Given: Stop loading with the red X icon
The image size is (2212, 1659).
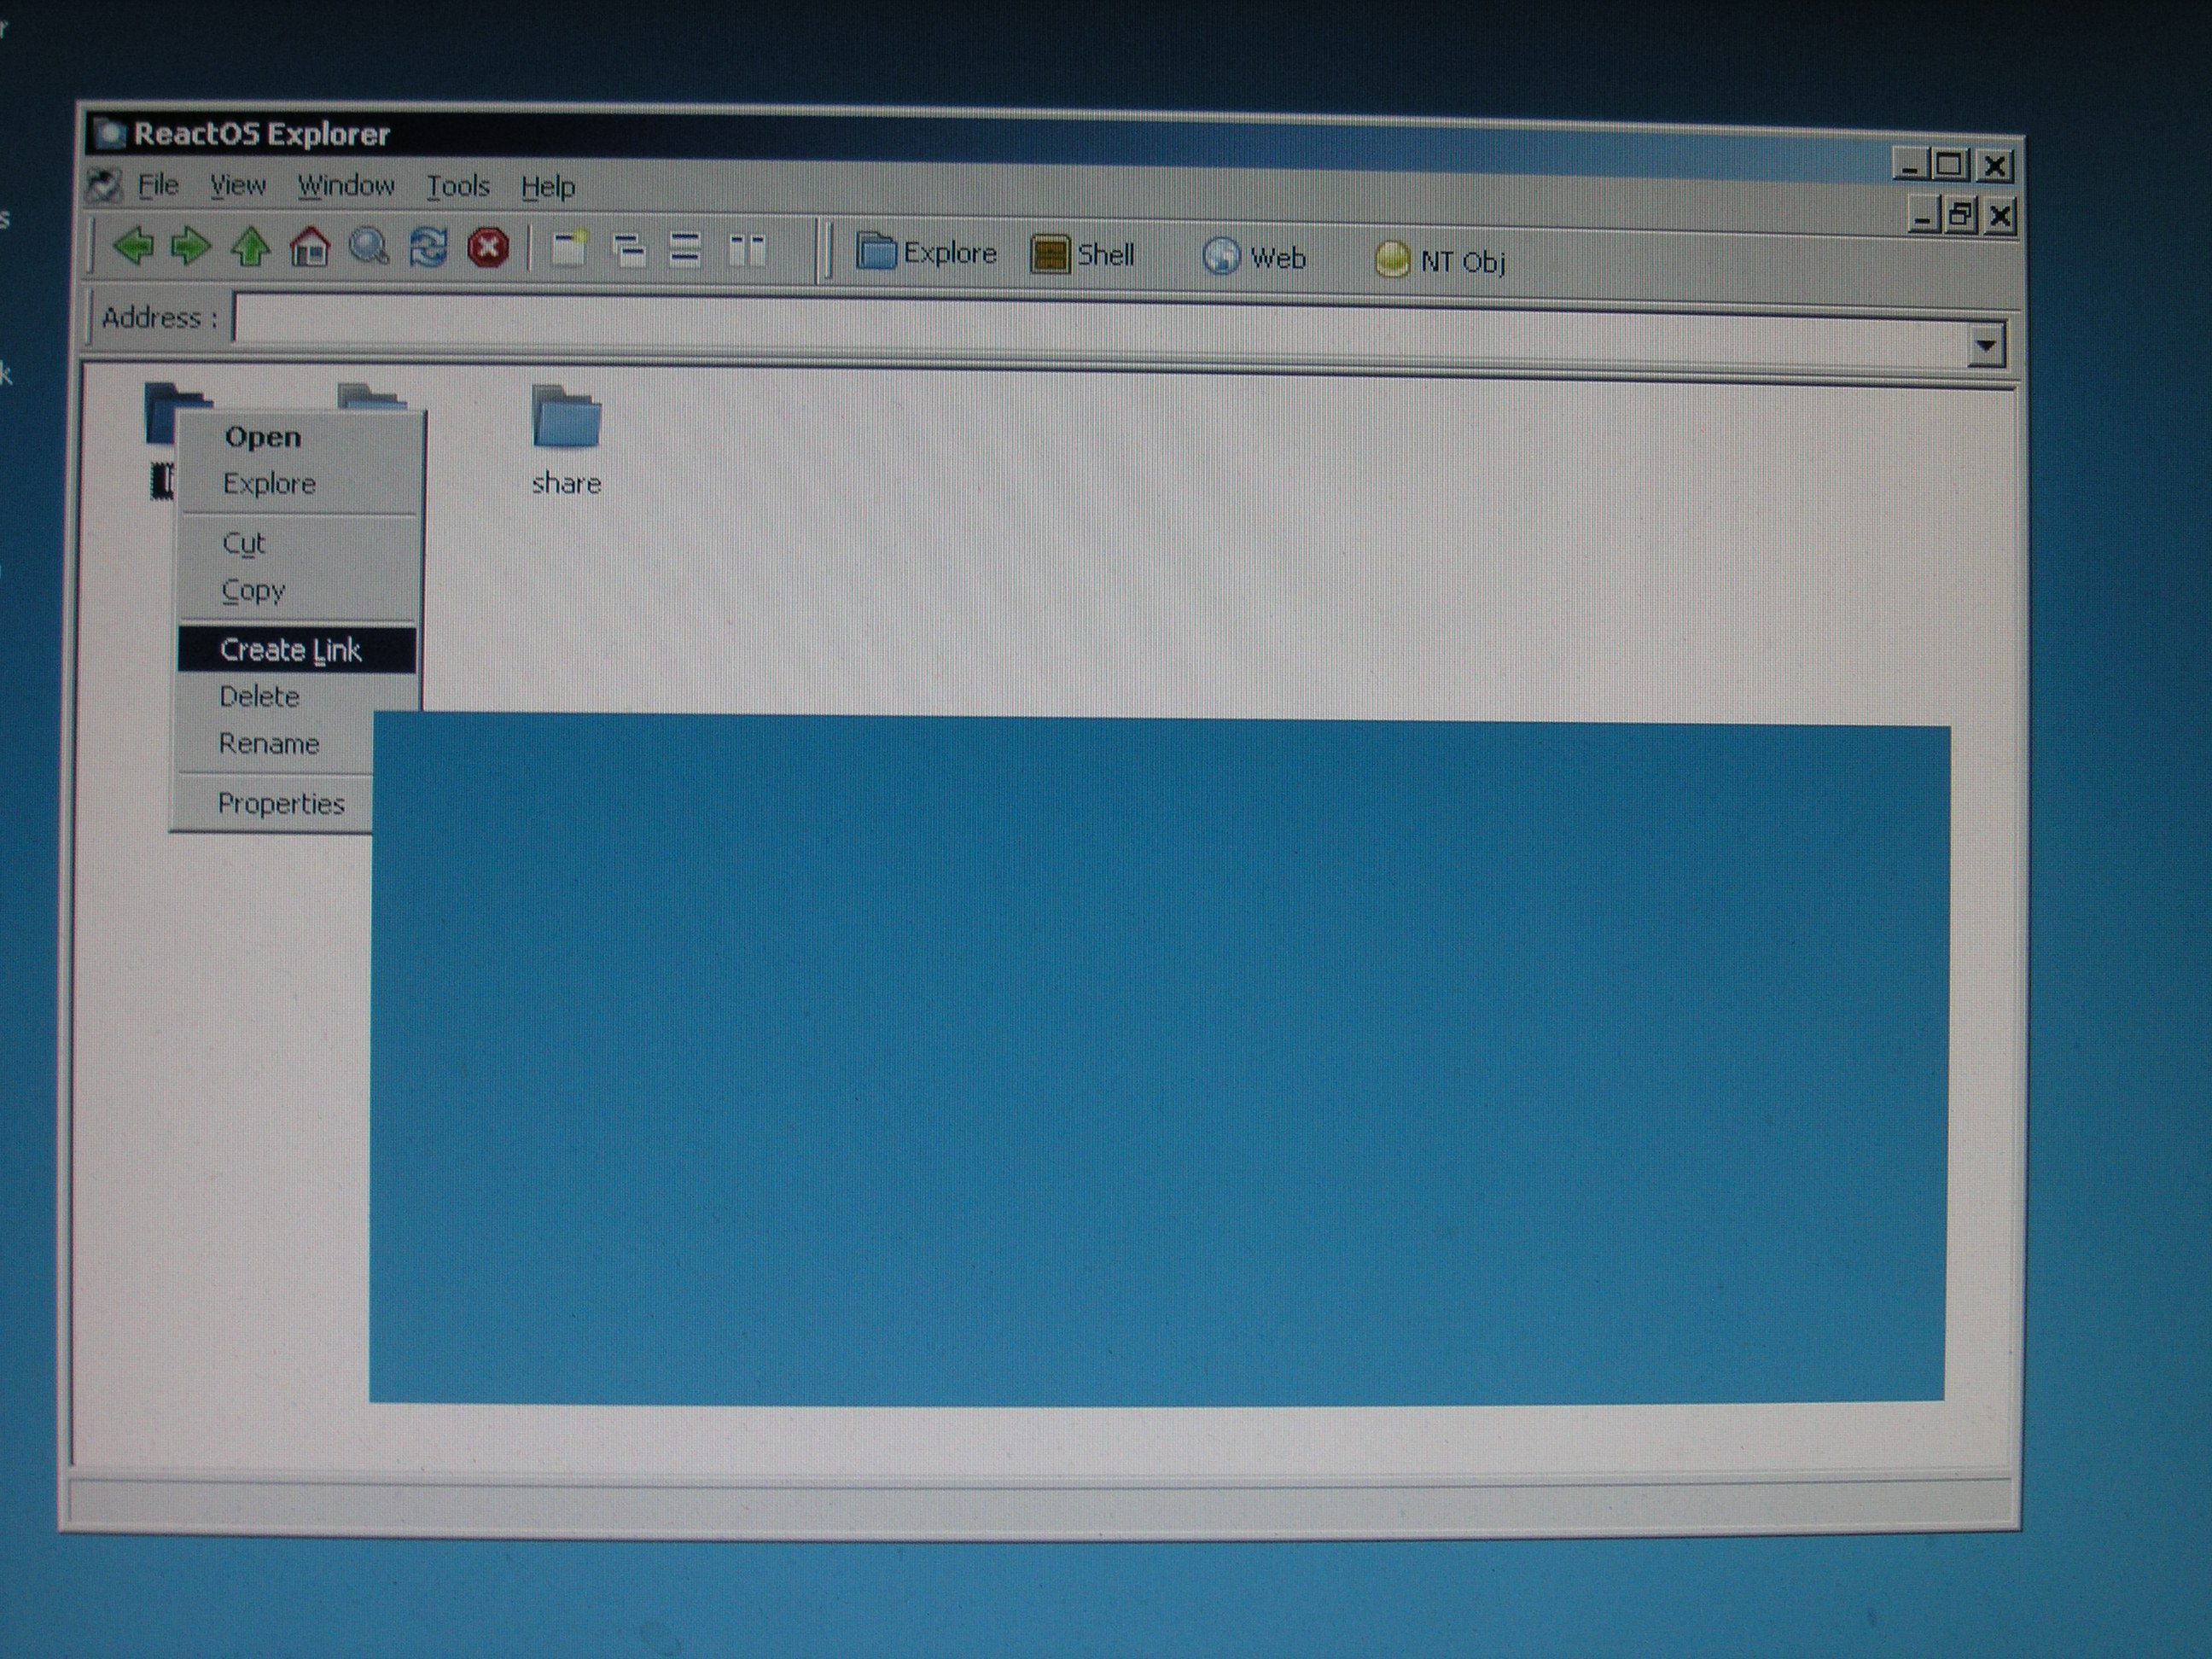Looking at the screenshot, I should coord(488,248).
